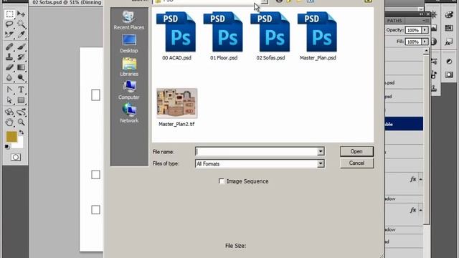The height and width of the screenshot is (258, 459).
Task: Open the Layers panel options menu
Action: (x=425, y=21)
